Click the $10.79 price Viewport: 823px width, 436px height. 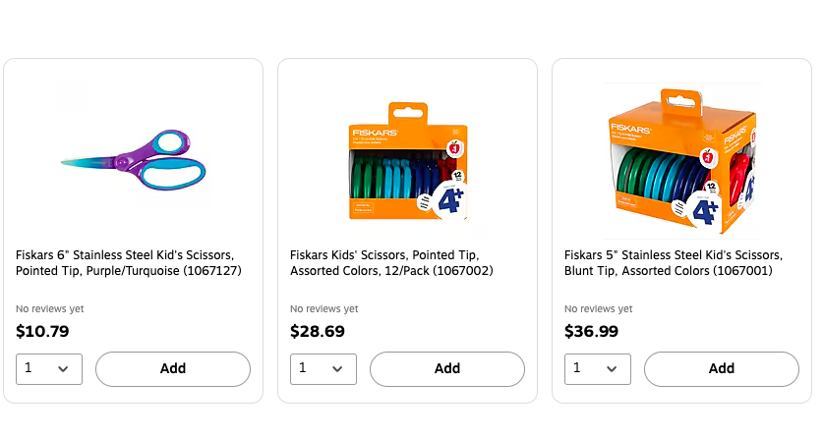[x=42, y=332]
